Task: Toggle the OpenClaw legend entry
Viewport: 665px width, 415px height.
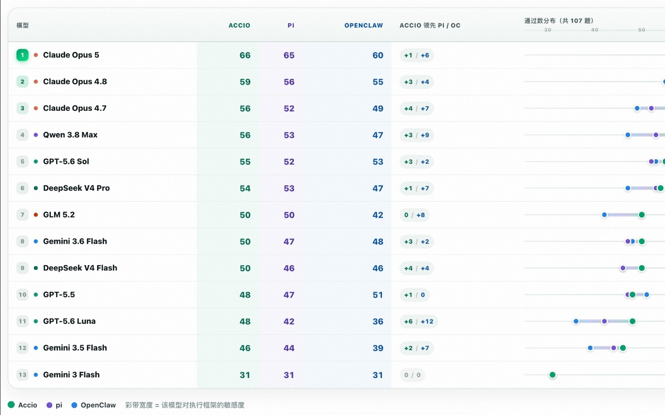Action: tap(94, 405)
